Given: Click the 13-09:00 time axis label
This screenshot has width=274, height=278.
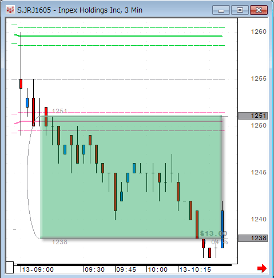Looking at the screenshot, I should tap(38, 269).
